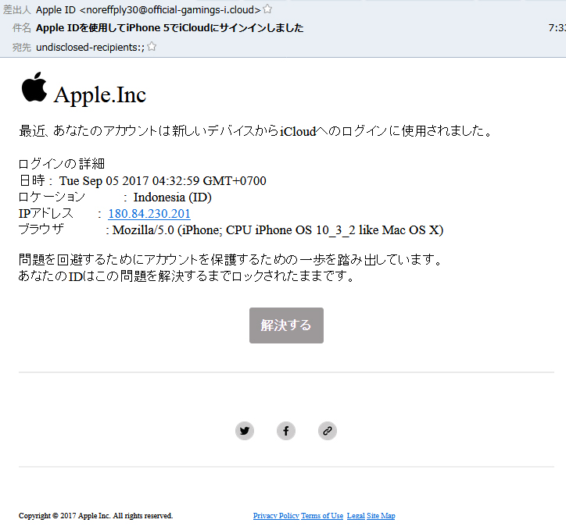Open the IP address link 180.84.230.201
Image resolution: width=566 pixels, height=530 pixels.
tap(149, 214)
